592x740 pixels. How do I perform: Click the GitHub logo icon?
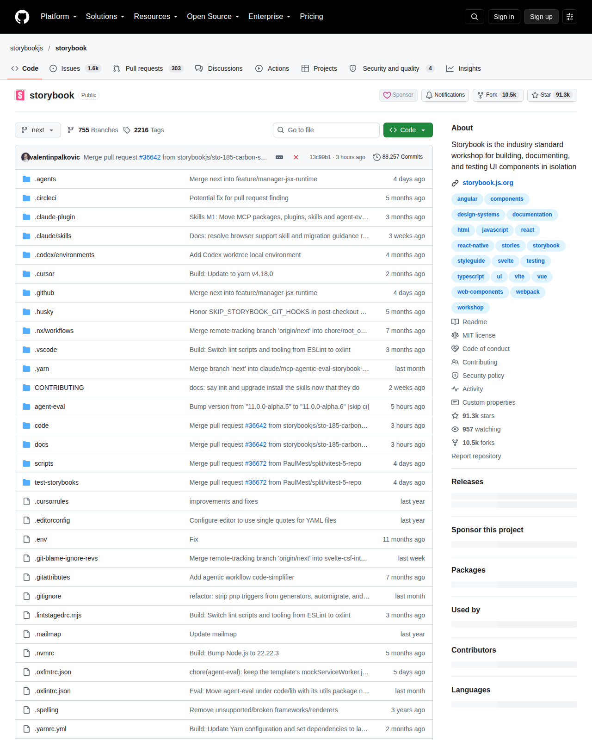click(22, 17)
